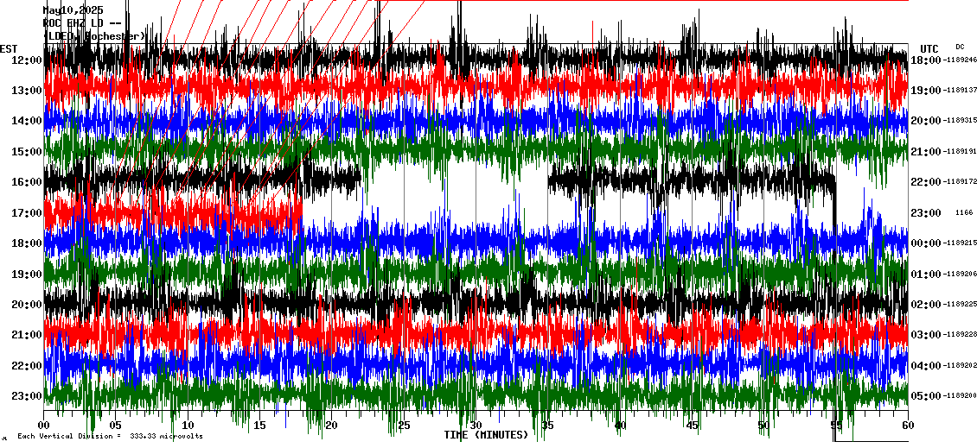Select the 30 minute axis tick label

tap(476, 426)
